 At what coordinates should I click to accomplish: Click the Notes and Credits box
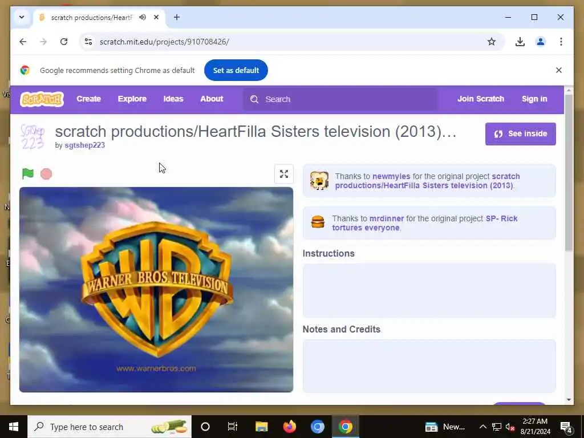[429, 366]
